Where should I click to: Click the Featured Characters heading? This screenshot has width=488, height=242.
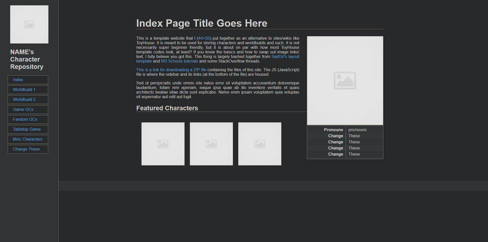(167, 108)
